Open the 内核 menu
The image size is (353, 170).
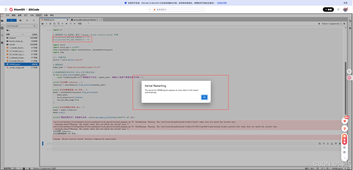pyautogui.click(x=32, y=15)
